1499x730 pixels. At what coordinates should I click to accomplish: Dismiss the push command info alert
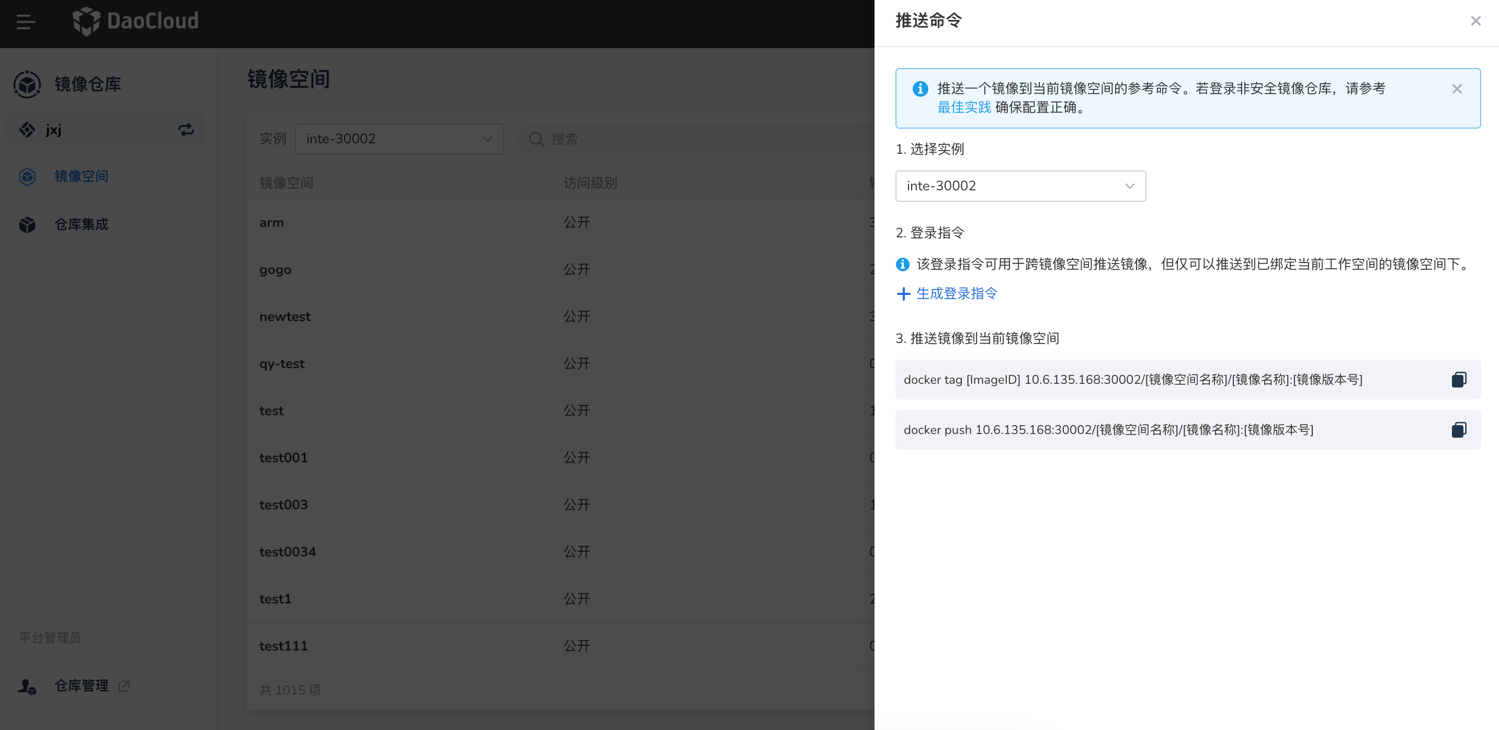[1457, 88]
